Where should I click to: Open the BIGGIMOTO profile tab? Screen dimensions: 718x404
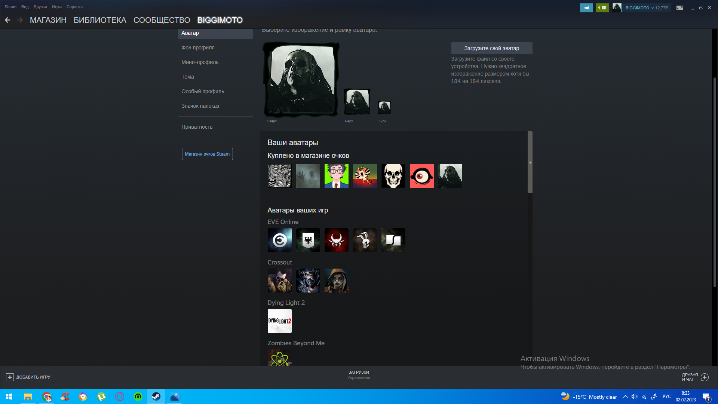click(220, 20)
